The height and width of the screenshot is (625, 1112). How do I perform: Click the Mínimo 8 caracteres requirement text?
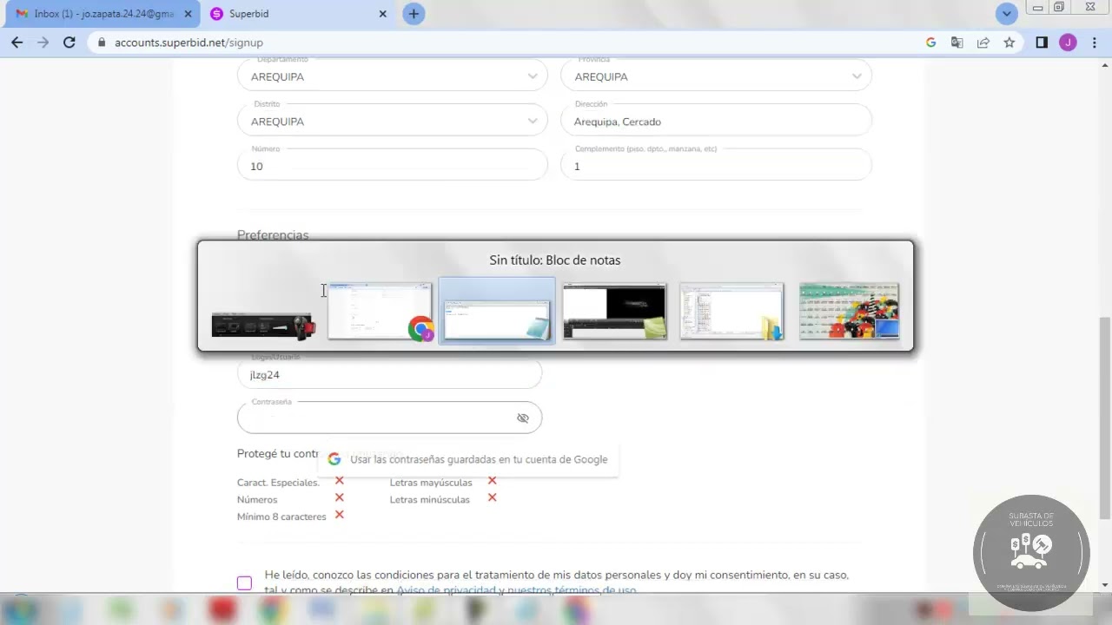pos(281,516)
